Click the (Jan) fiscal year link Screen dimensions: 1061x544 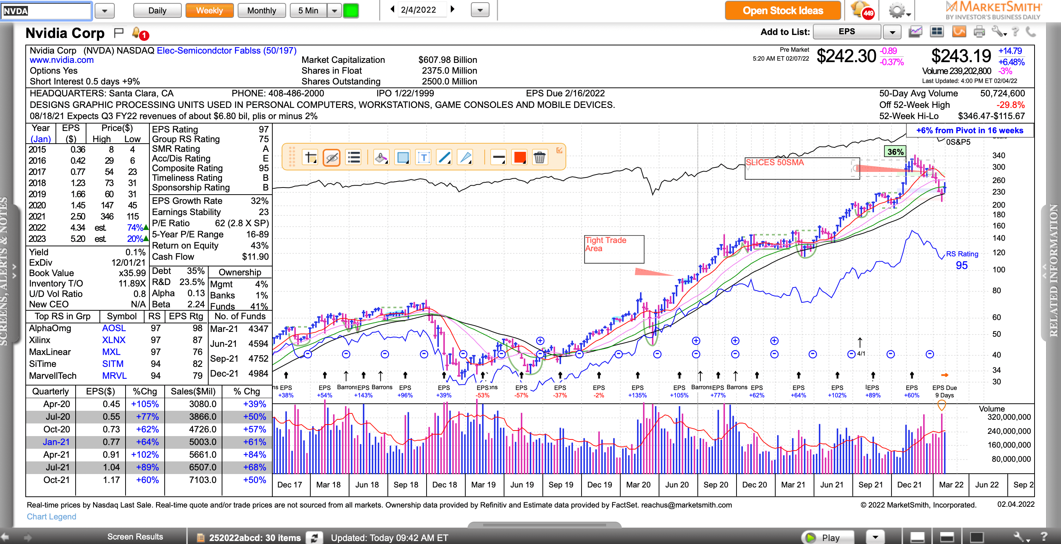coord(41,139)
